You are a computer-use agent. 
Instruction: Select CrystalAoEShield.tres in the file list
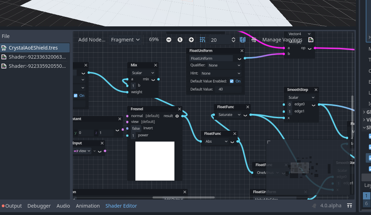[34, 47]
